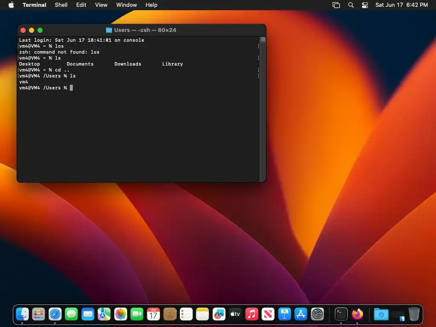Open Control Center in menu bar
The width and height of the screenshot is (436, 327).
point(365,5)
